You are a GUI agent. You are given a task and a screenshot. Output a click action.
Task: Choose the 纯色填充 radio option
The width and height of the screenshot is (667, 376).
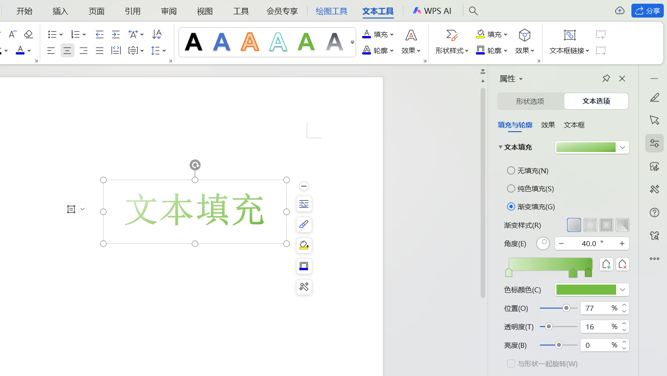tap(511, 188)
